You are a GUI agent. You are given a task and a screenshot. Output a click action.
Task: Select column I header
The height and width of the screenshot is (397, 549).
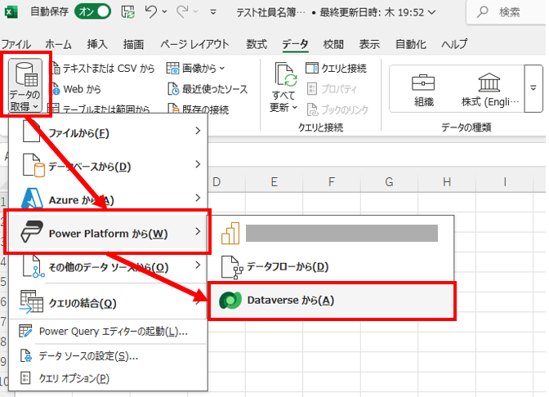(505, 182)
